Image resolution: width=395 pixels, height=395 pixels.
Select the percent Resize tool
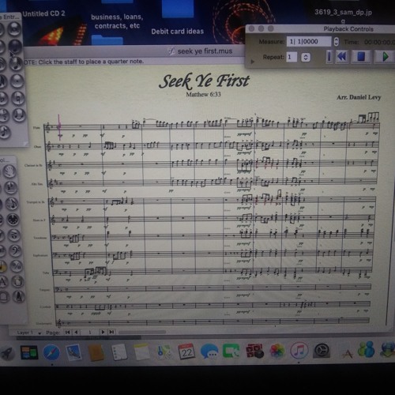click(16, 266)
